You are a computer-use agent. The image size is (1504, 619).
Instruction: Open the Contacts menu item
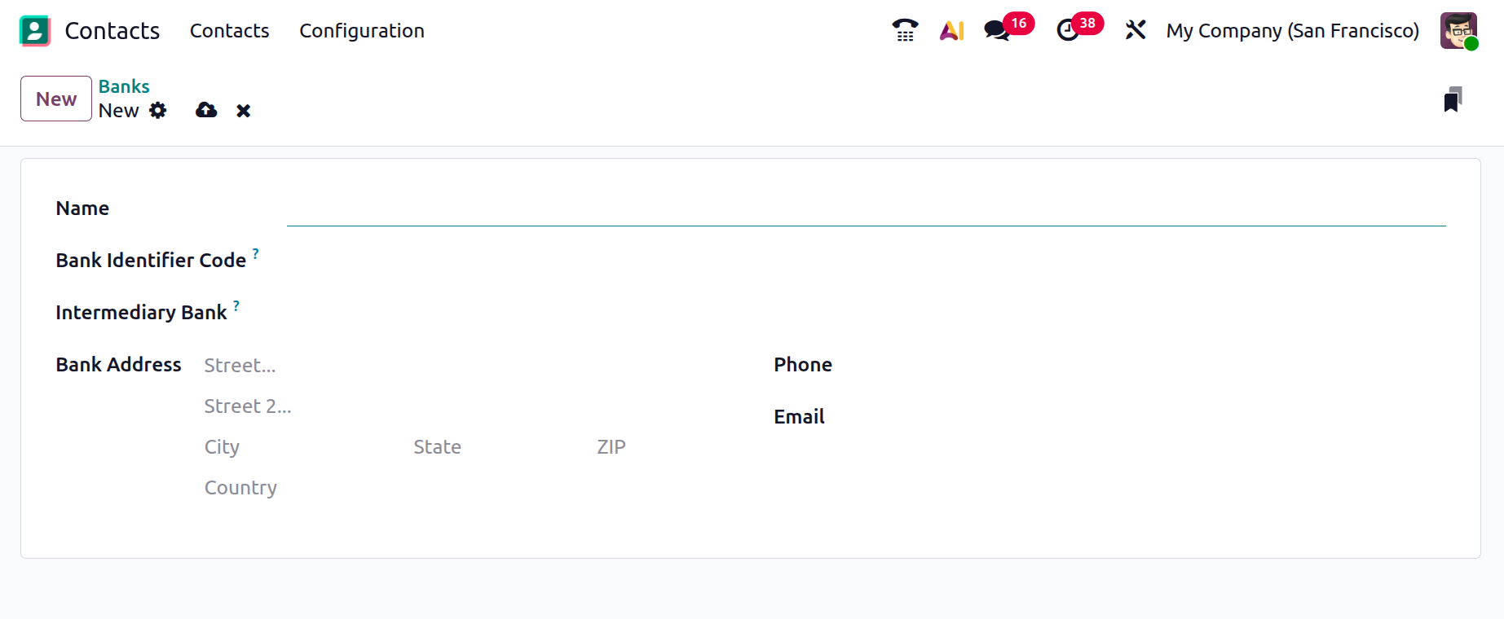(x=229, y=31)
